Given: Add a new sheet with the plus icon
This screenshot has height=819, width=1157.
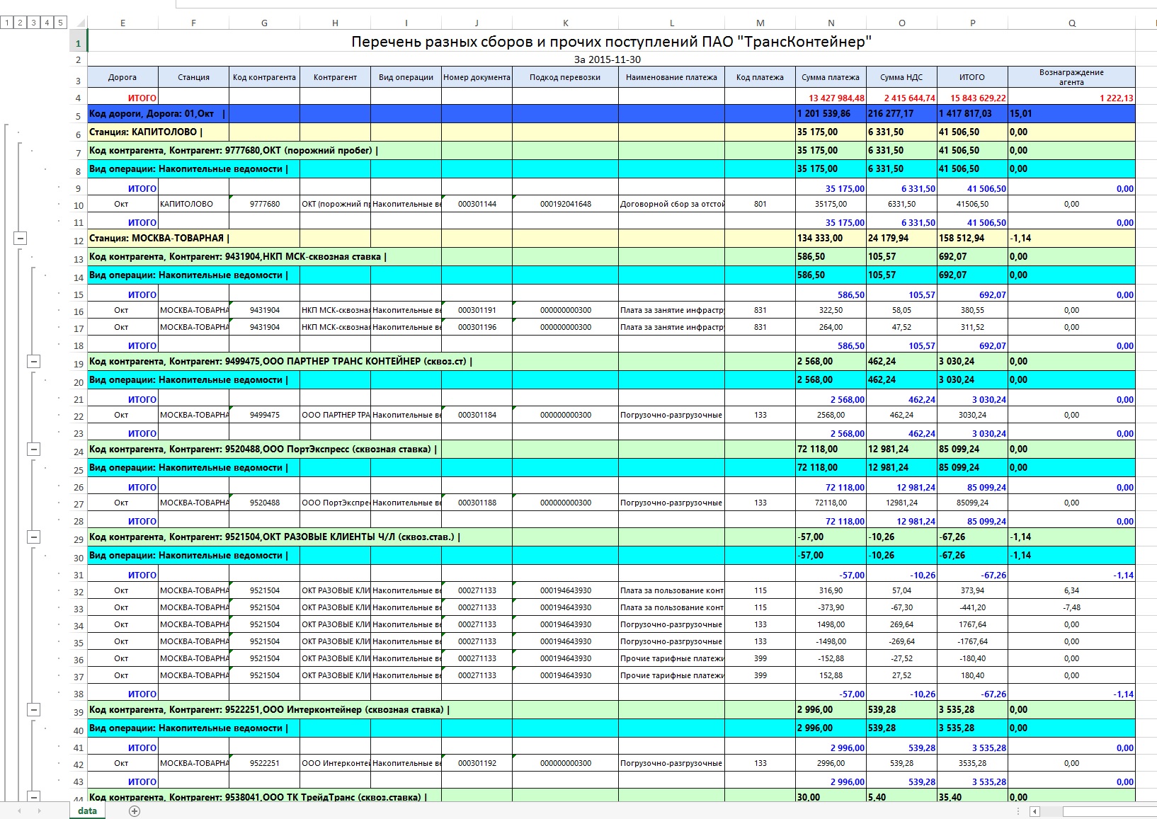Looking at the screenshot, I should [x=135, y=811].
